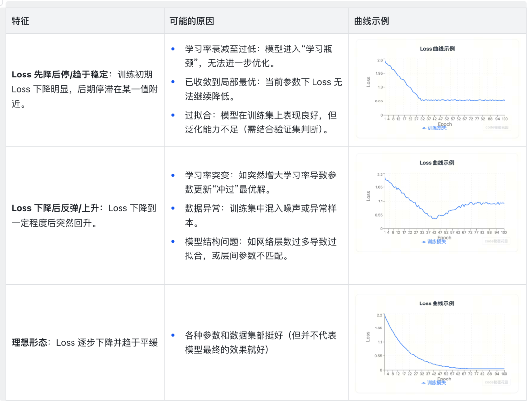Toggle 训练损失 legend in the 下降后反弹 chart

click(x=434, y=242)
